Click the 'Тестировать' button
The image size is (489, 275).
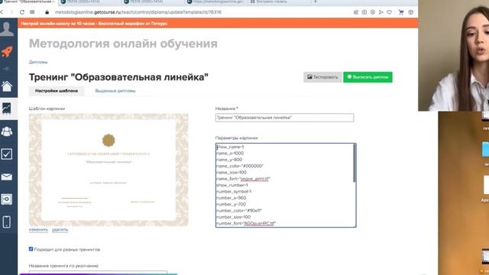[322, 77]
